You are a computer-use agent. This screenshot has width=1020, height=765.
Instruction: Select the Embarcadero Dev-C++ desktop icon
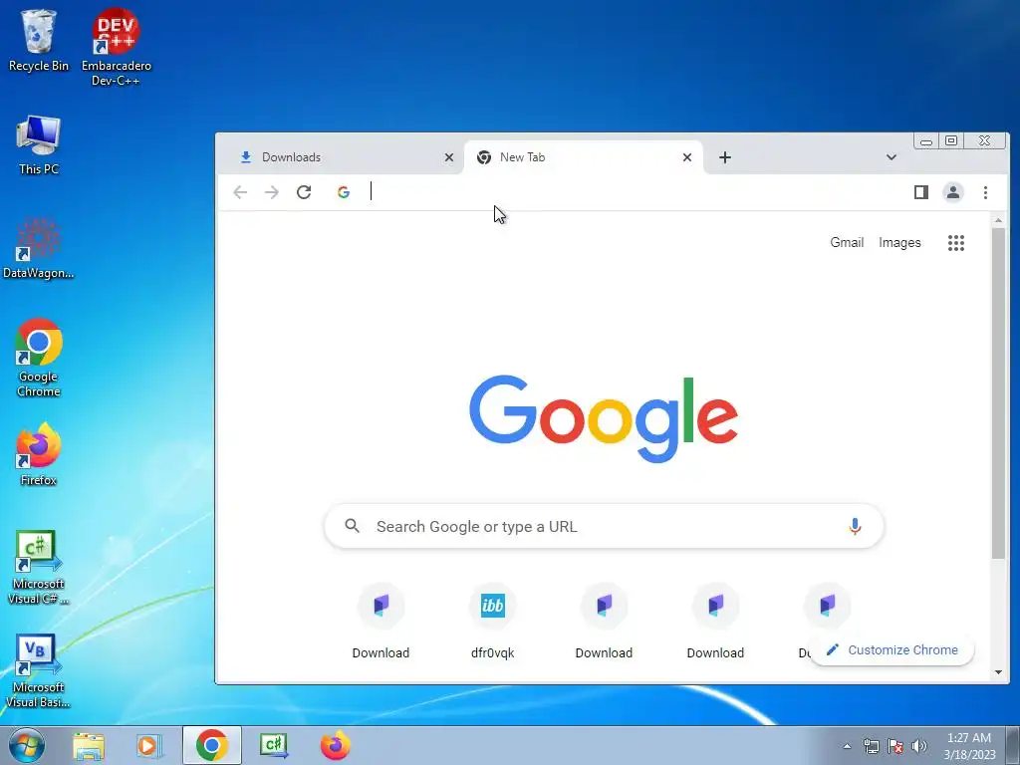[116, 47]
